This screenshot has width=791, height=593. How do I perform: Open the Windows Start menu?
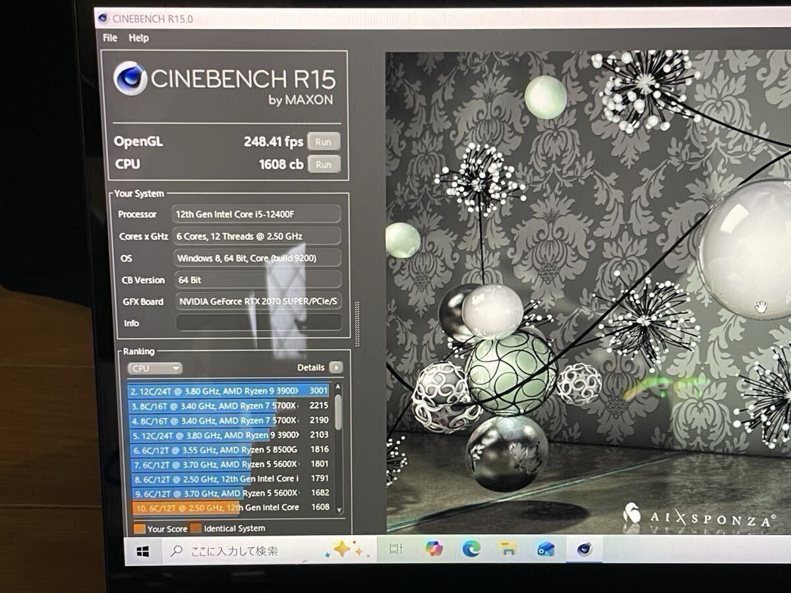(143, 551)
